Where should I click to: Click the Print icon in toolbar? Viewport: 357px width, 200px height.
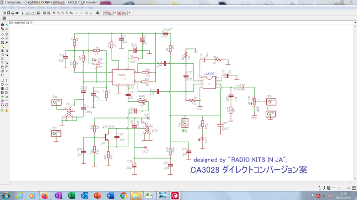[x=12, y=13]
